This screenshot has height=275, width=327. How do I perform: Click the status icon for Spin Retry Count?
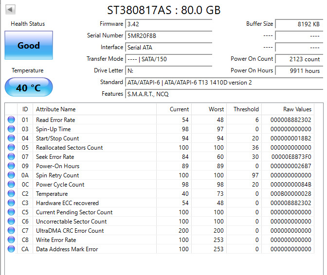11,175
